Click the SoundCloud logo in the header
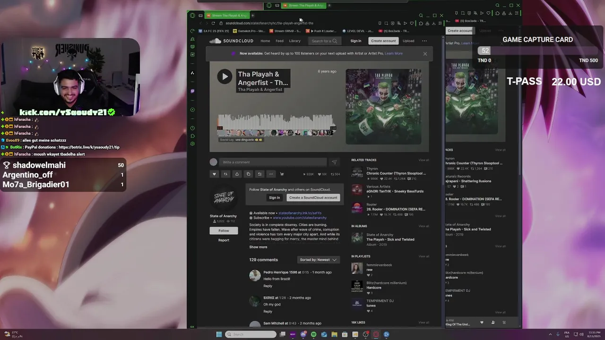605x340 pixels. 232,41
